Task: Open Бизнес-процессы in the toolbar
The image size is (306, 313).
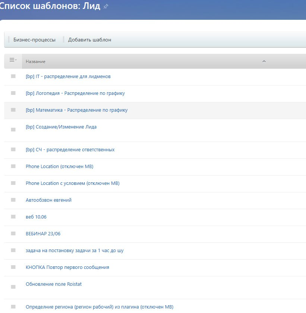Action: [34, 40]
